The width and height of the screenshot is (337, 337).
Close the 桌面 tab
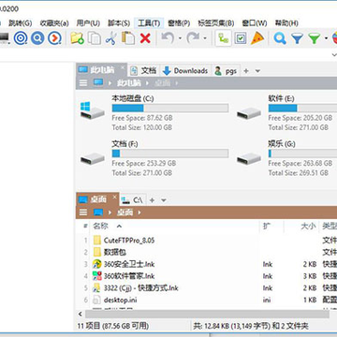pyautogui.click(x=114, y=197)
